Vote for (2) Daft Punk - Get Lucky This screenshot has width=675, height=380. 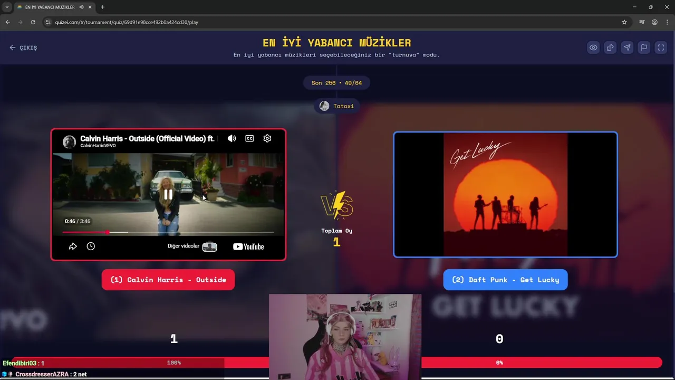point(505,280)
